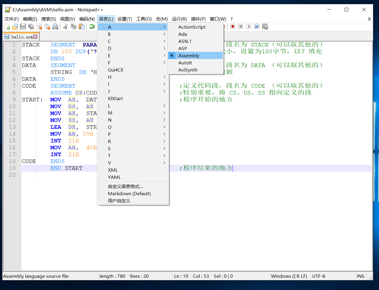The image size is (379, 290).
Task: Click the Close document toolbar icon
Action: [x=39, y=27]
